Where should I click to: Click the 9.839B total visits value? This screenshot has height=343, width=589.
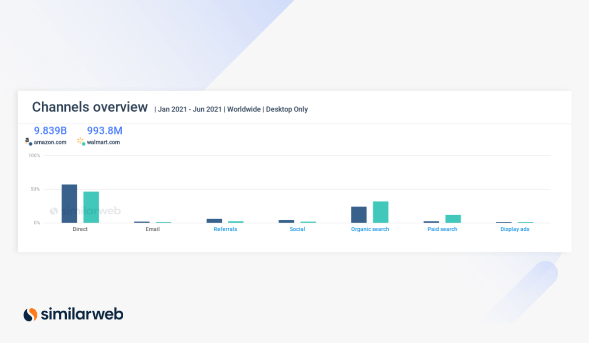click(x=50, y=130)
